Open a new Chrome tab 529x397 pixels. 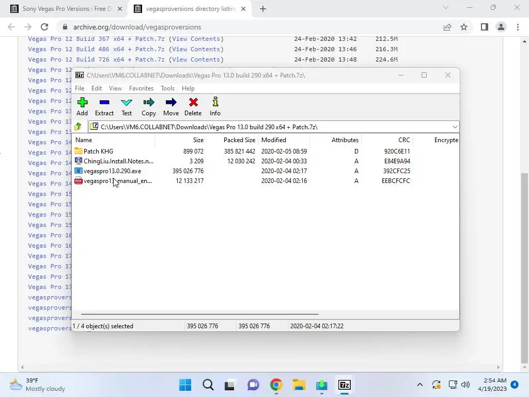263,9
